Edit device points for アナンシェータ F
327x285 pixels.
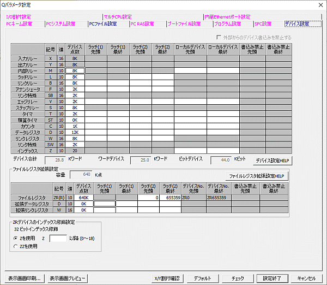coord(75,89)
